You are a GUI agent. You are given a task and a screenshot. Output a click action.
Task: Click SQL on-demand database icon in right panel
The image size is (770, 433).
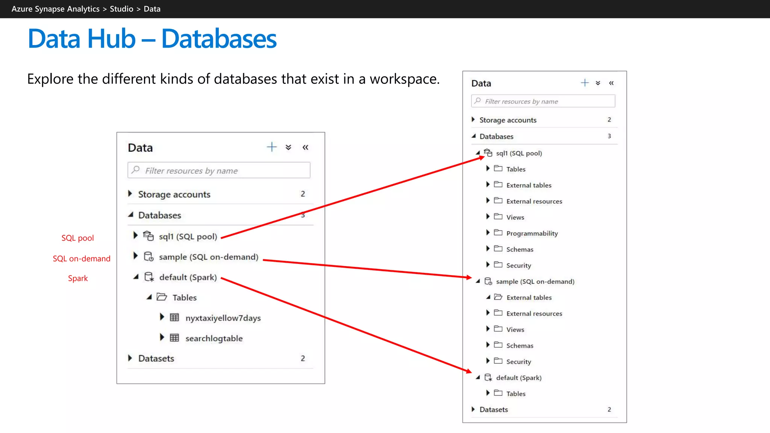pyautogui.click(x=488, y=281)
